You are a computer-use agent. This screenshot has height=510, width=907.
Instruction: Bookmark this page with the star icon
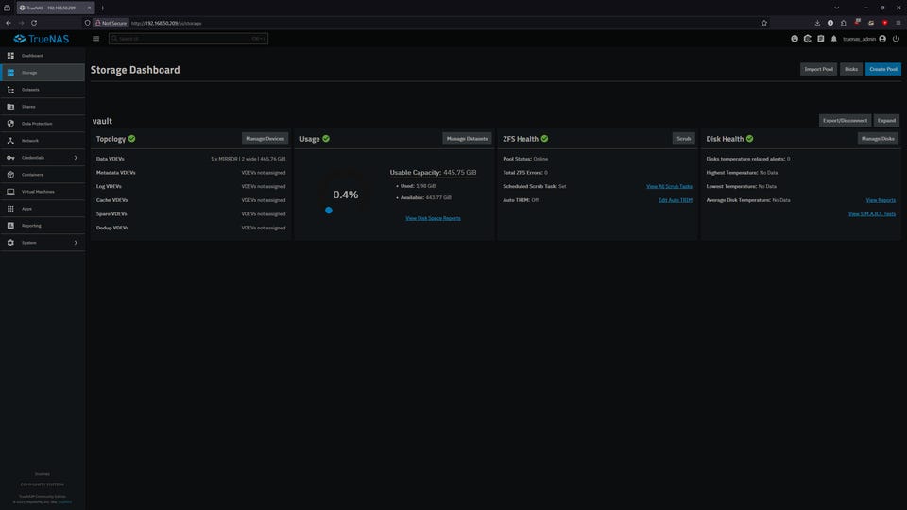tap(763, 22)
